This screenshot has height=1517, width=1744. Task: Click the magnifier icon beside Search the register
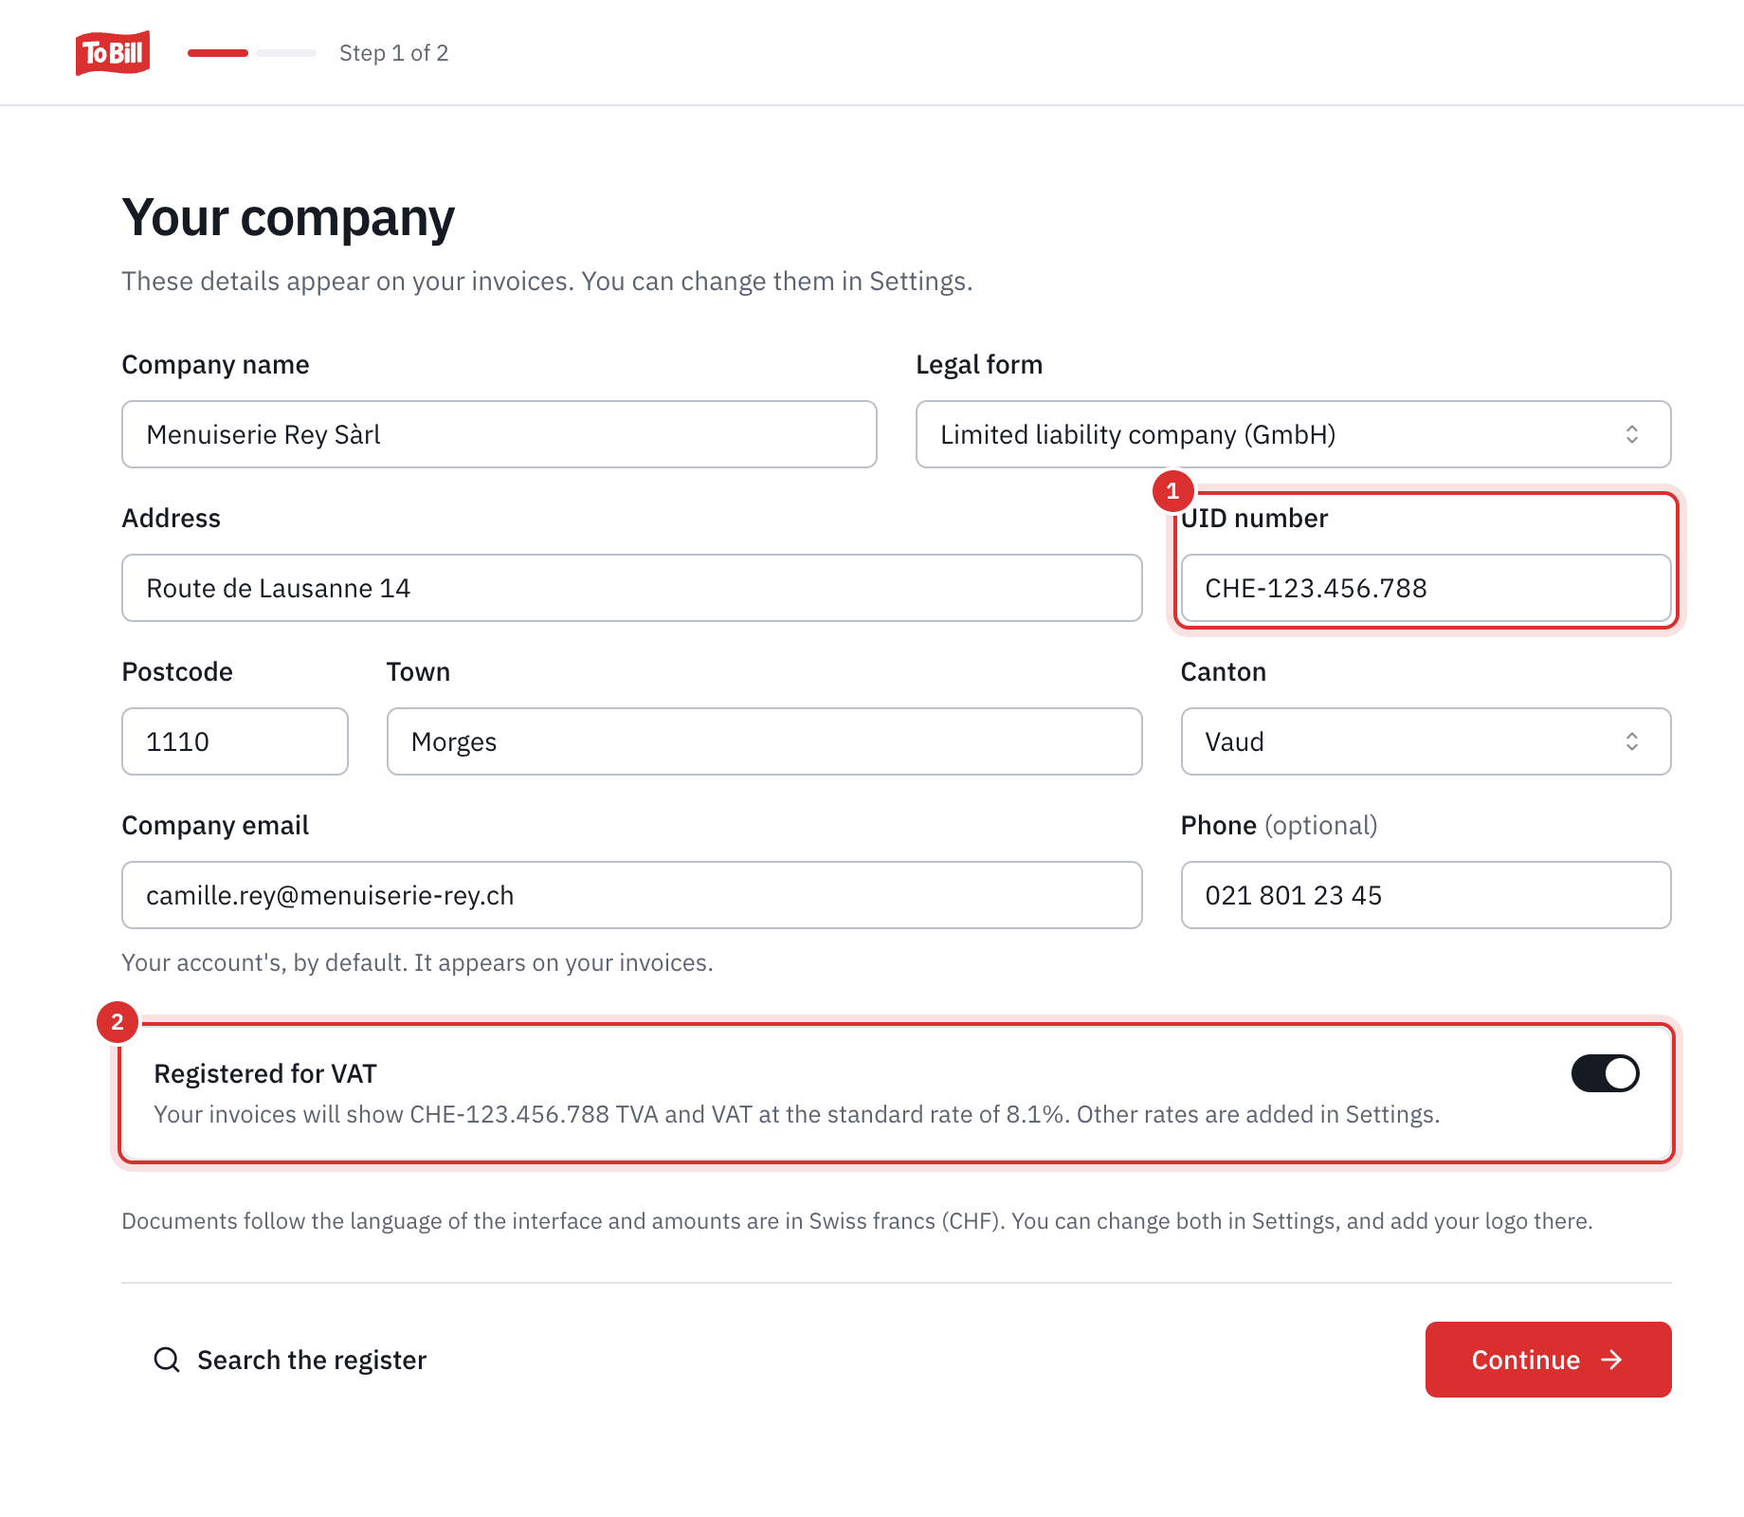click(x=167, y=1360)
